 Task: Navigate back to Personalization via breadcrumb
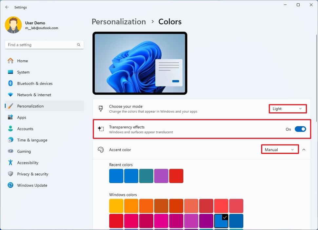[x=119, y=22]
